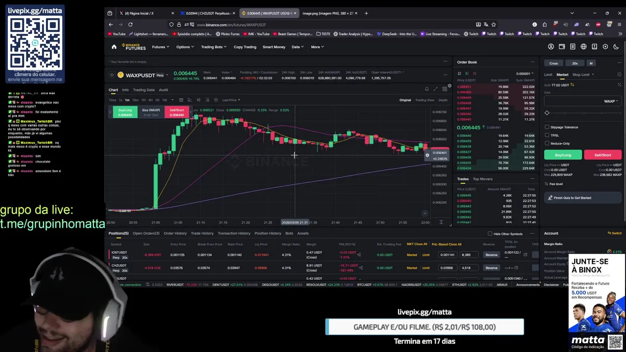Open the Copy Trading link
The width and height of the screenshot is (626, 352).
click(245, 47)
